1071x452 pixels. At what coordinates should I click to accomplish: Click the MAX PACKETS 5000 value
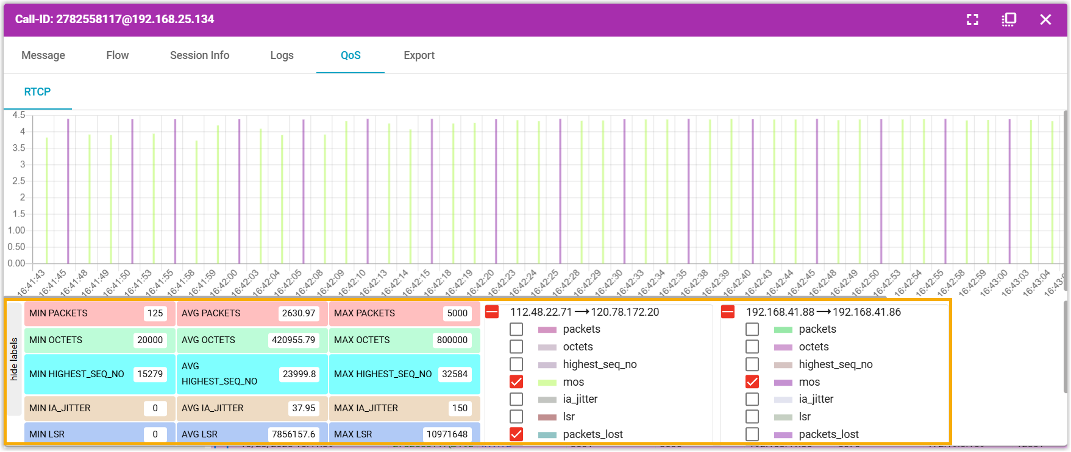[x=457, y=313]
